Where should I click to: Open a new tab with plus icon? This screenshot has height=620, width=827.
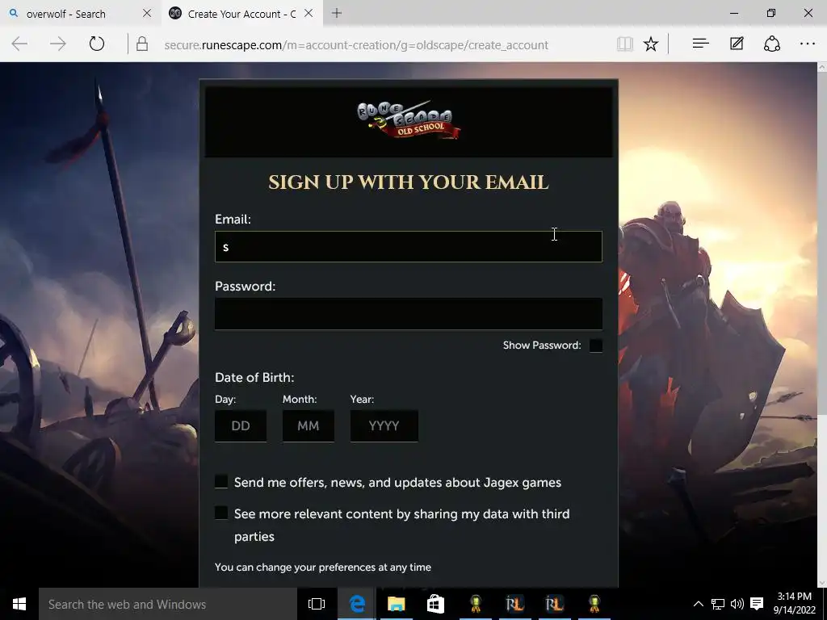pyautogui.click(x=337, y=13)
